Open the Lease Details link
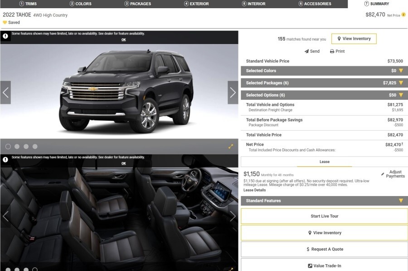 pyautogui.click(x=254, y=190)
